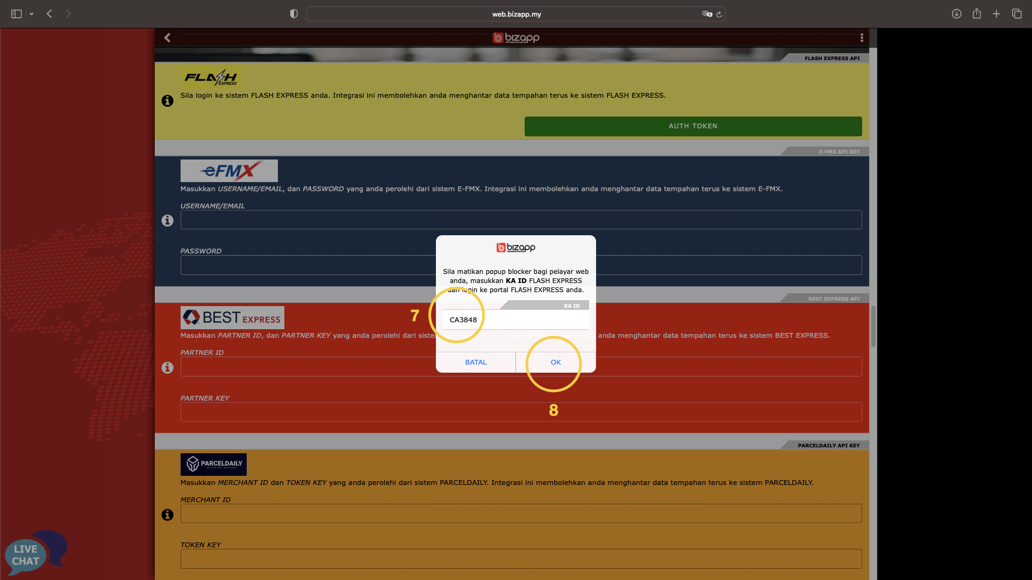Image resolution: width=1032 pixels, height=580 pixels.
Task: Click the translate page icon
Action: [x=707, y=14]
